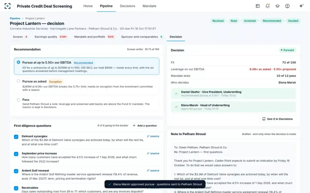Go to the Decisions nav item
This screenshot has height=193, width=310.
click(x=128, y=6)
